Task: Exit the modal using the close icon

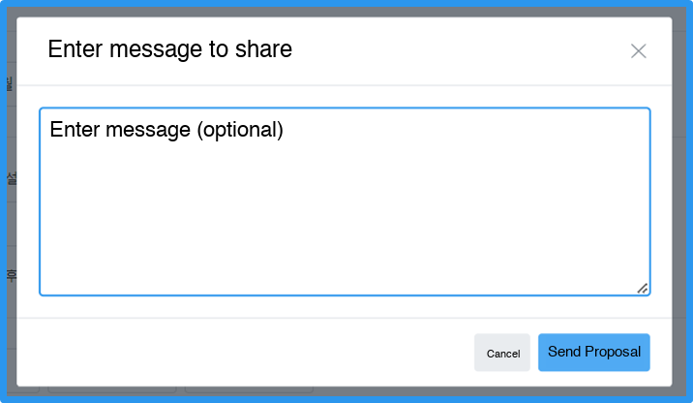Action: pyautogui.click(x=638, y=51)
